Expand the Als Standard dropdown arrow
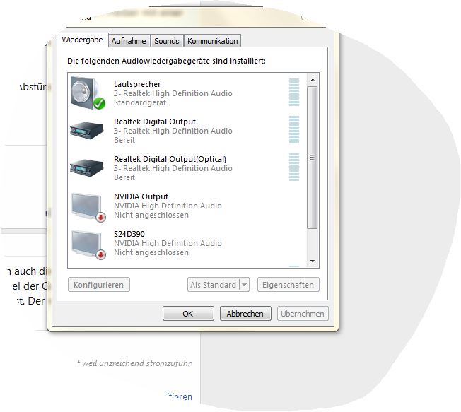The height and width of the screenshot is (412, 461). point(245,285)
